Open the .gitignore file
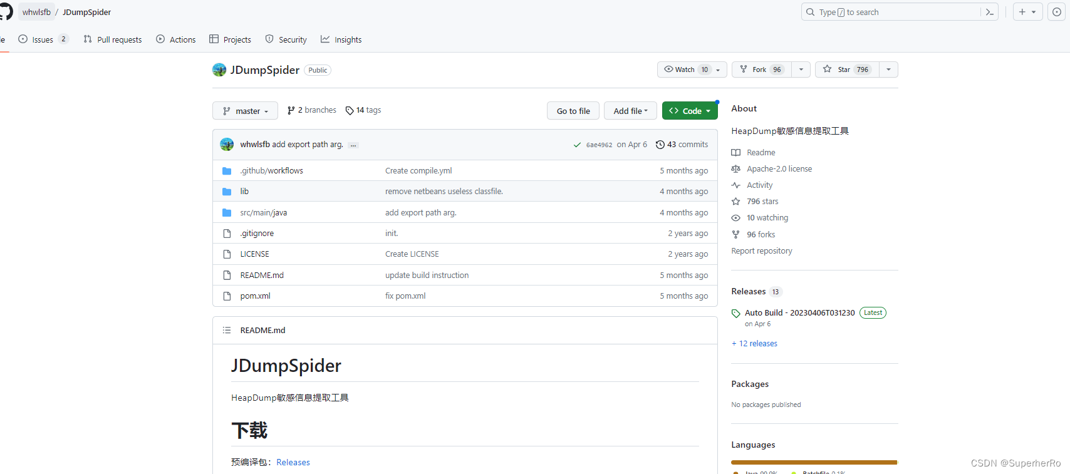1070x474 pixels. click(257, 233)
